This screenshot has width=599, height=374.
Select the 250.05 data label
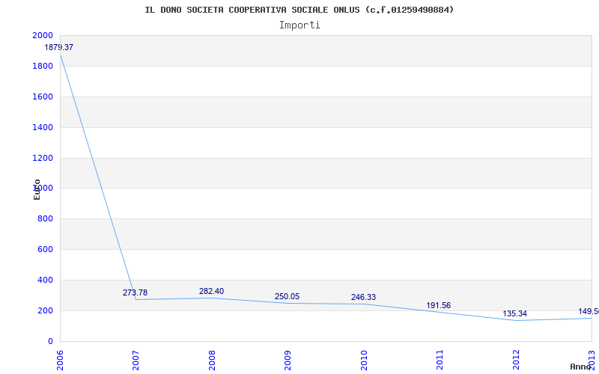(287, 296)
